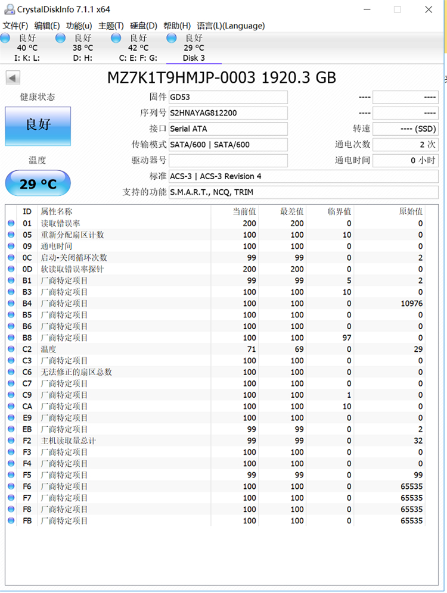Click the status orb for attribute B3
The image size is (447, 593).
[11, 292]
